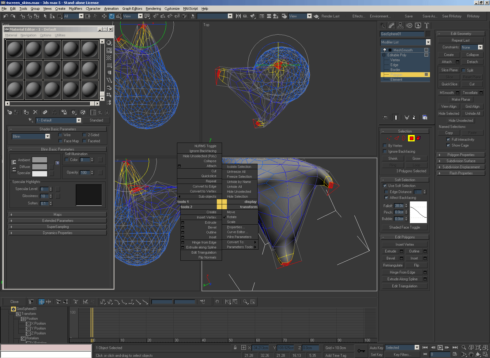Click the Tessellate button
Viewport: 490px width, 358px height.
click(470, 93)
